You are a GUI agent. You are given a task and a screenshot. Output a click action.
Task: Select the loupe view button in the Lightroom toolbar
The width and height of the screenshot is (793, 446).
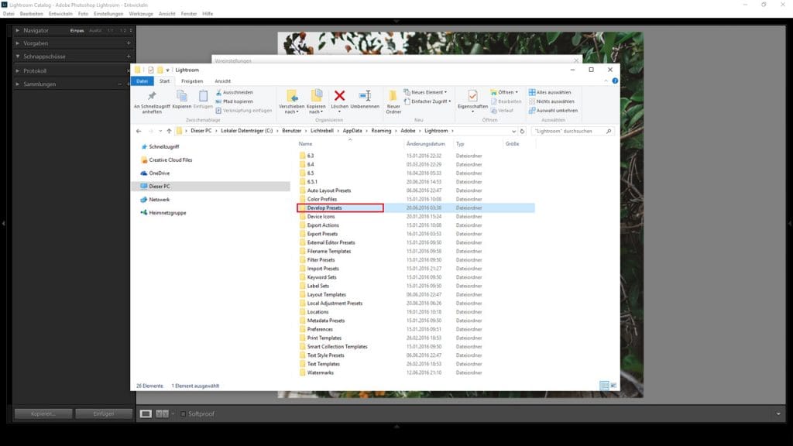(x=146, y=413)
